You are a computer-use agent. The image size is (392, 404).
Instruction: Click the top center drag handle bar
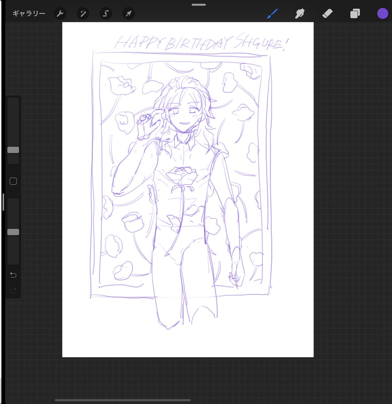pos(199,5)
